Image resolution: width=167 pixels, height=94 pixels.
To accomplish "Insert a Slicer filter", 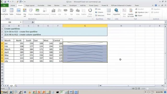I will (109, 12).
